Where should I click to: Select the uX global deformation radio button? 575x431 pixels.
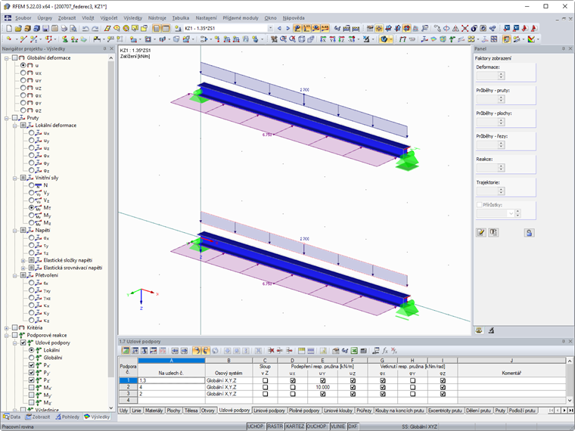(23, 73)
